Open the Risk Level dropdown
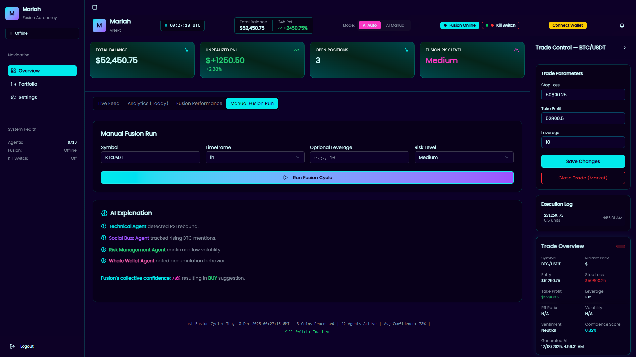The width and height of the screenshot is (636, 357). (464, 157)
